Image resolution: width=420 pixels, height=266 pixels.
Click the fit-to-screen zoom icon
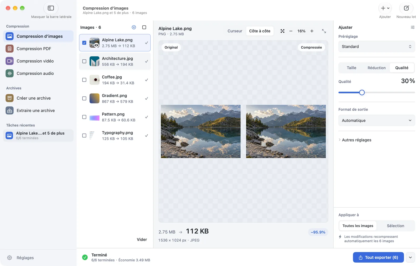coord(282,31)
